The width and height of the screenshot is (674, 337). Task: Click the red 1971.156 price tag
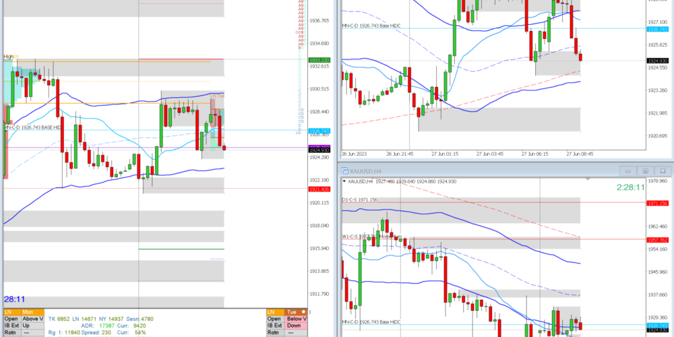(658, 204)
